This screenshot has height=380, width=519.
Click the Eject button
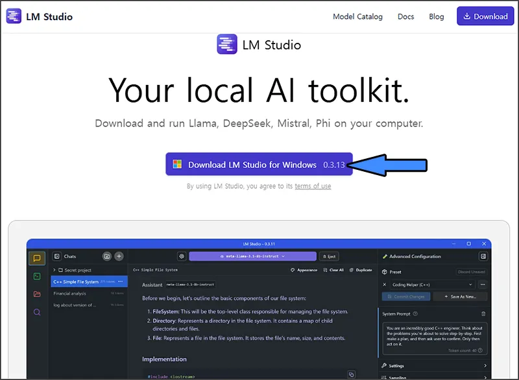point(330,256)
